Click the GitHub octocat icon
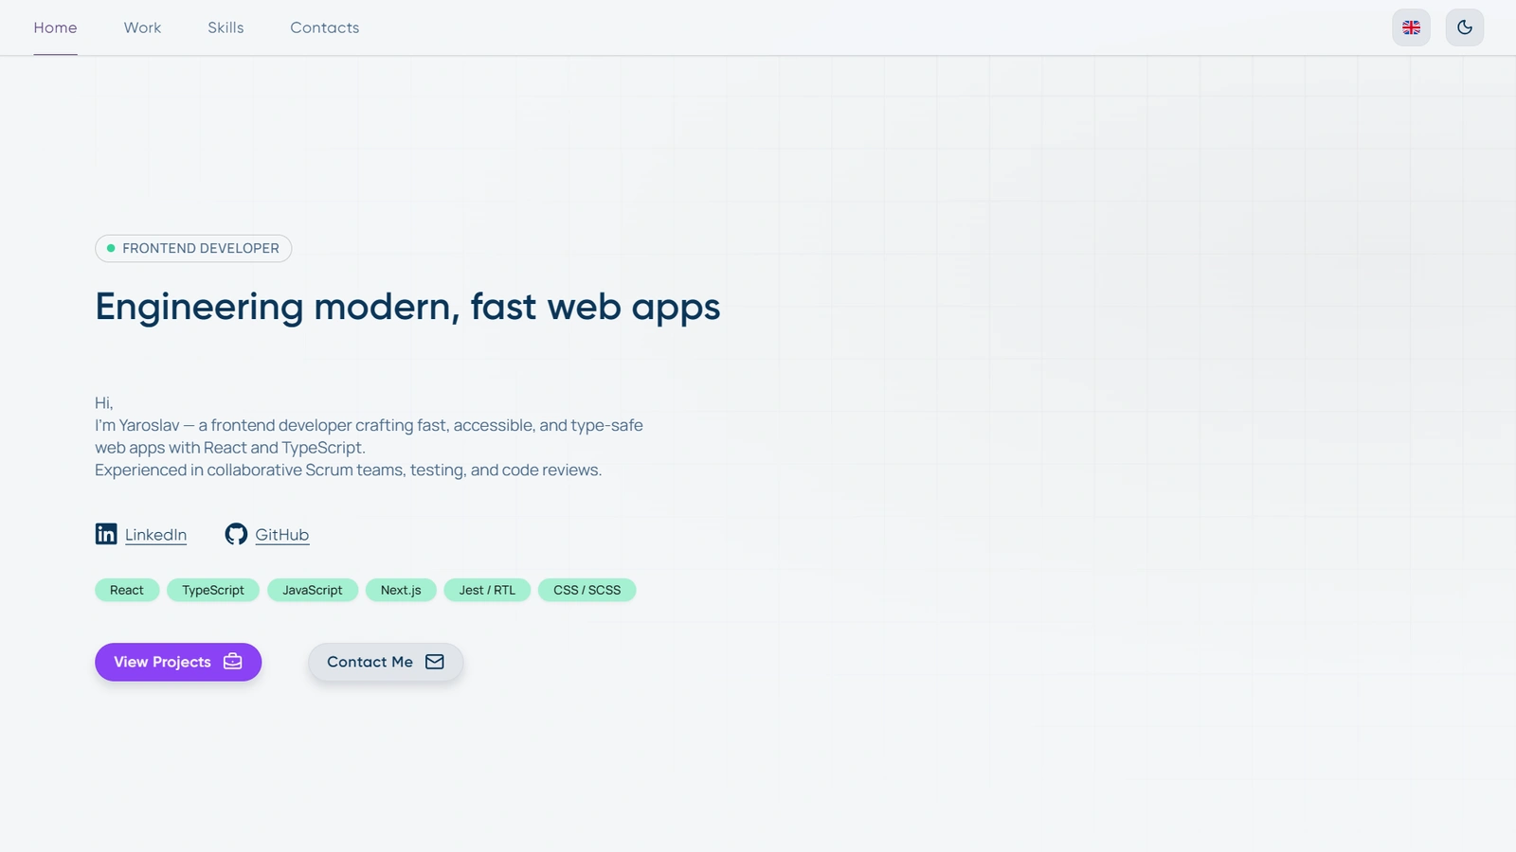Screen dimensions: 1516x852 [236, 534]
